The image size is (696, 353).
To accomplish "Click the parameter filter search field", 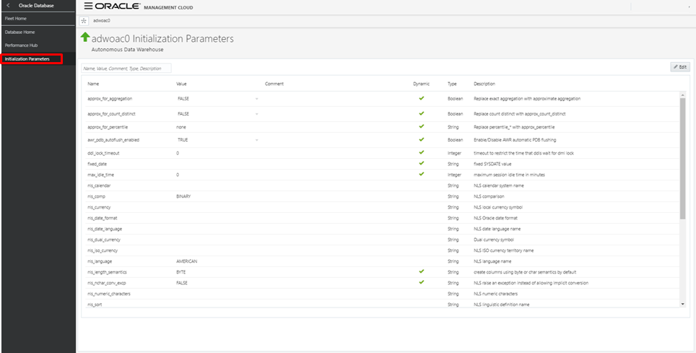I will click(126, 68).
